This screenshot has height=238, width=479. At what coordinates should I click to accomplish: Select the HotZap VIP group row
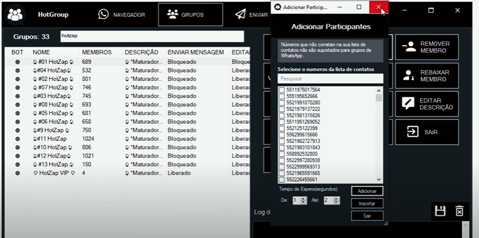128,173
